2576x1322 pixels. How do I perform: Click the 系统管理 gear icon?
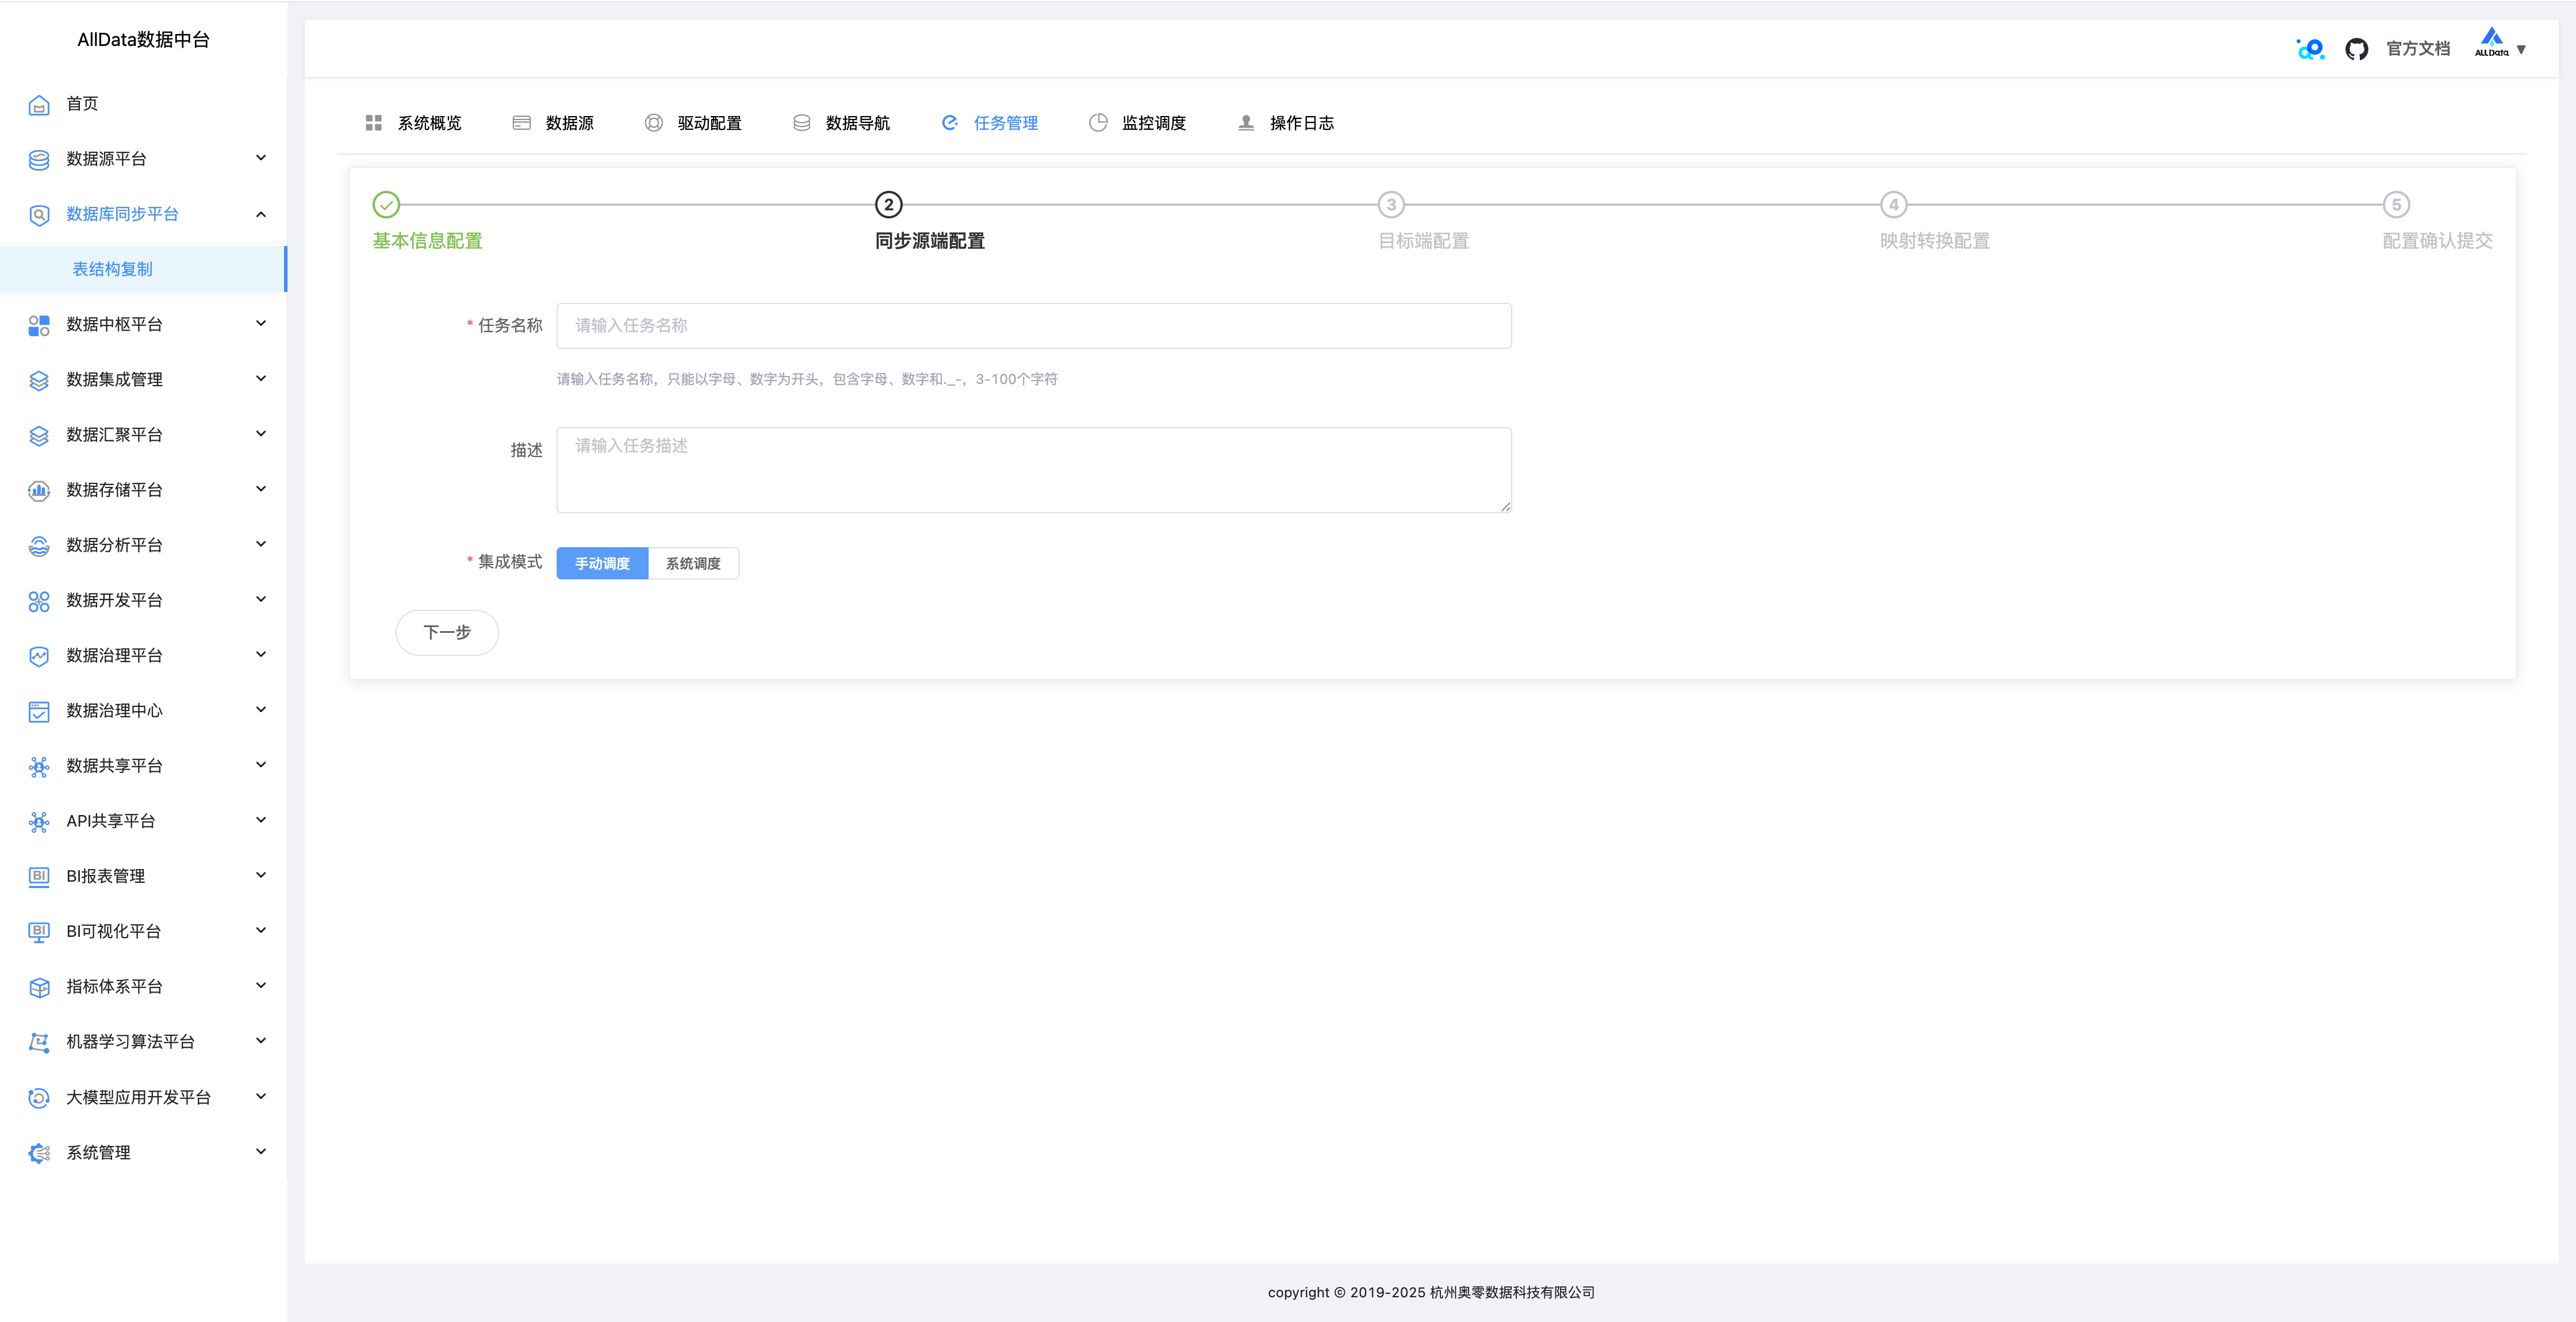[39, 1153]
